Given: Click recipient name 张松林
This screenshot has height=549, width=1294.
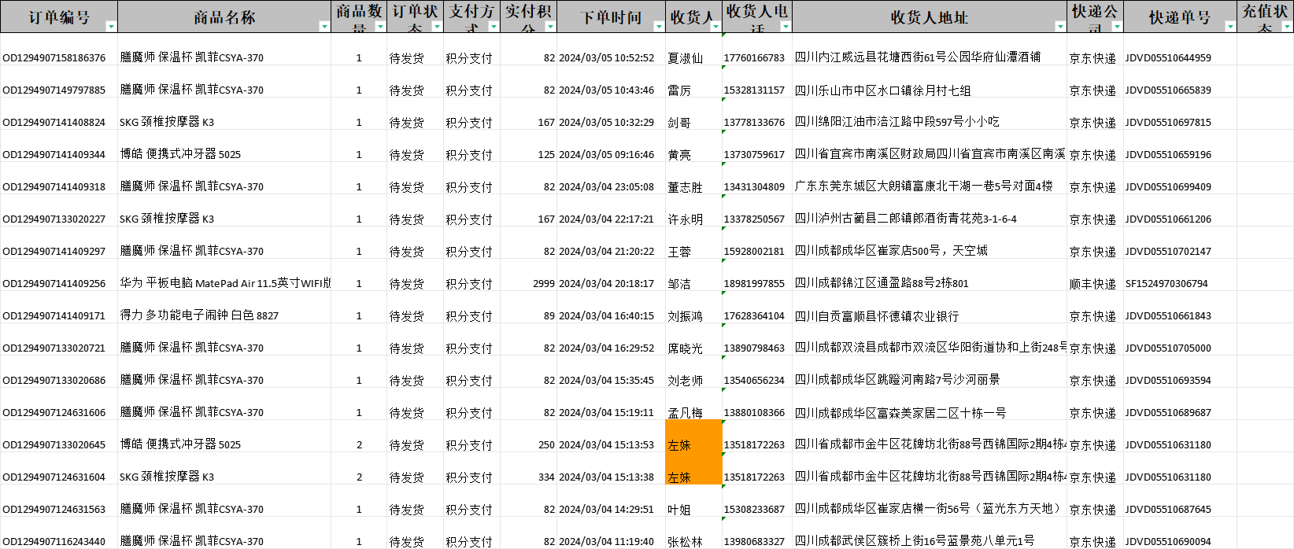Looking at the screenshot, I should pos(685,542).
